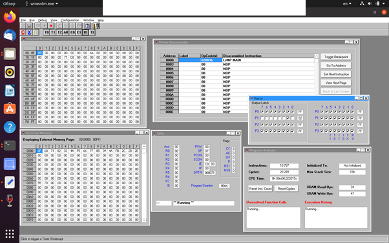Open the Configuration menu
389x243 pixels.
pos(70,20)
